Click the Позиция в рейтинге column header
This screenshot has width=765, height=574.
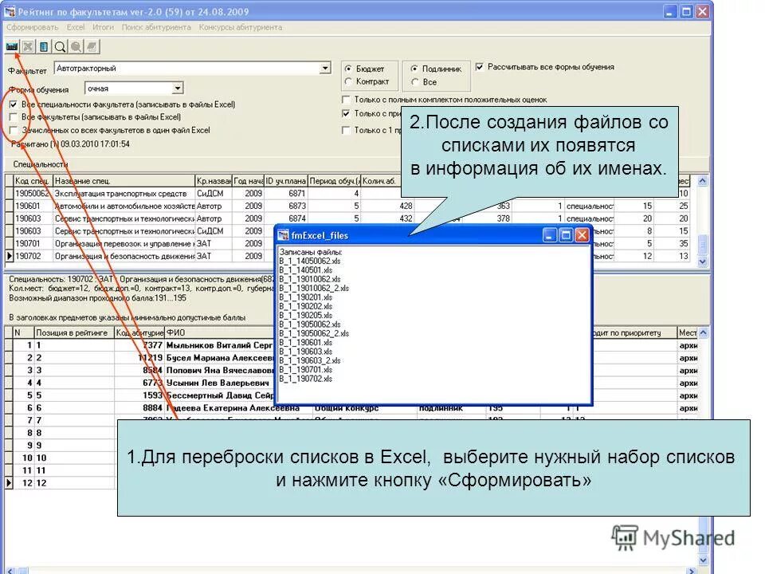74,333
